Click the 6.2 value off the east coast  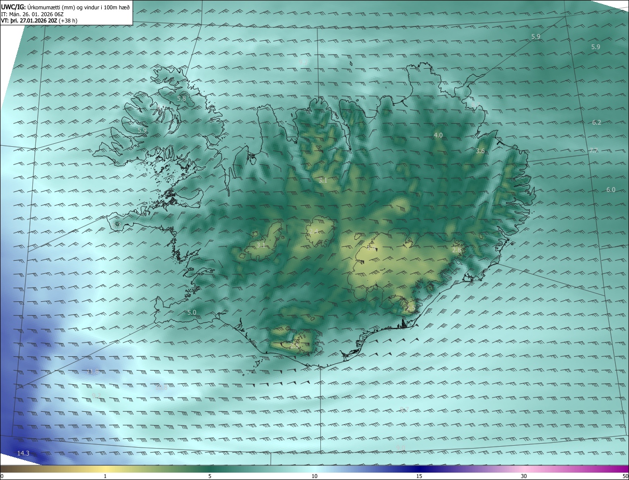pos(597,122)
